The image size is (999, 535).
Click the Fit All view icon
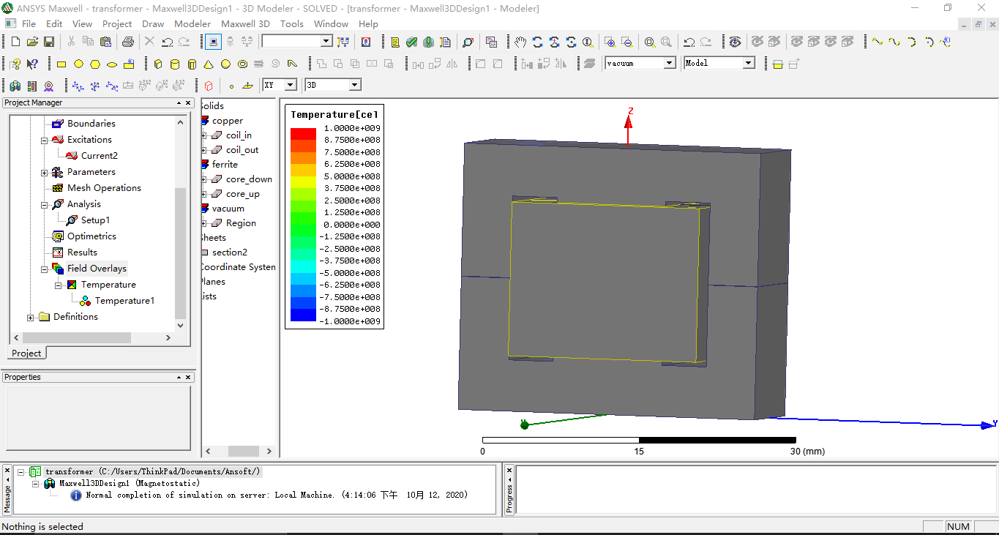tap(649, 42)
